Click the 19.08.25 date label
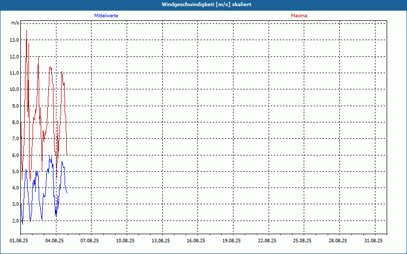Image resolution: width=407 pixels, height=254 pixels. (231, 241)
